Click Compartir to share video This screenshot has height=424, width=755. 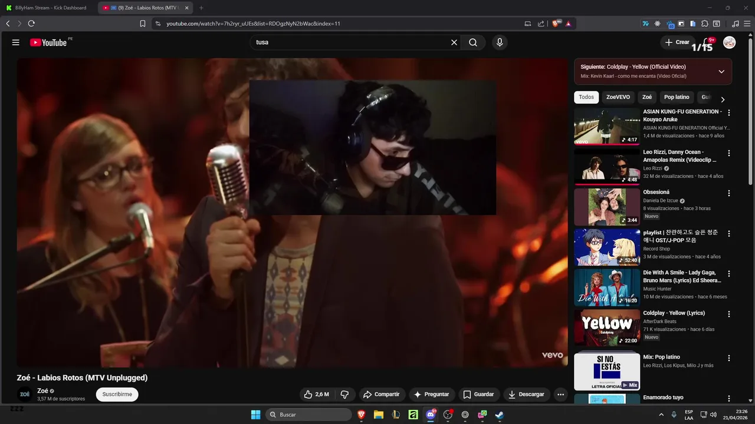click(381, 394)
